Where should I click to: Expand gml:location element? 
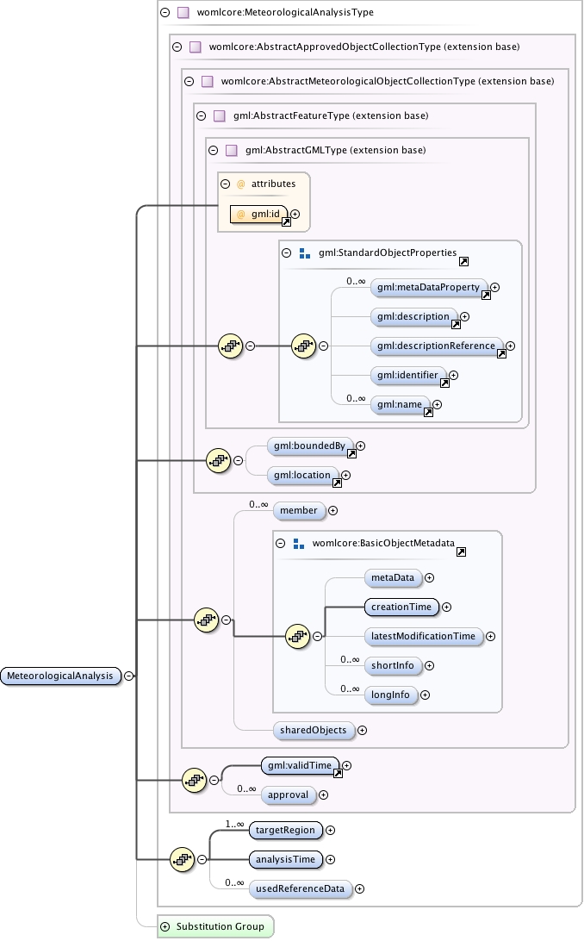(346, 476)
